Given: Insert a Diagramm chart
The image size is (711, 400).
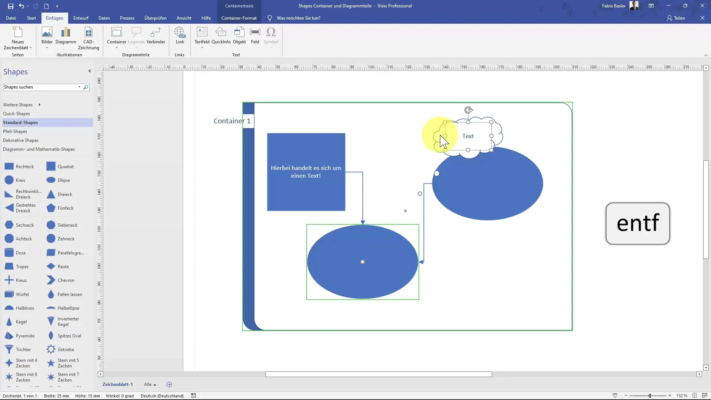Looking at the screenshot, I should tap(66, 36).
